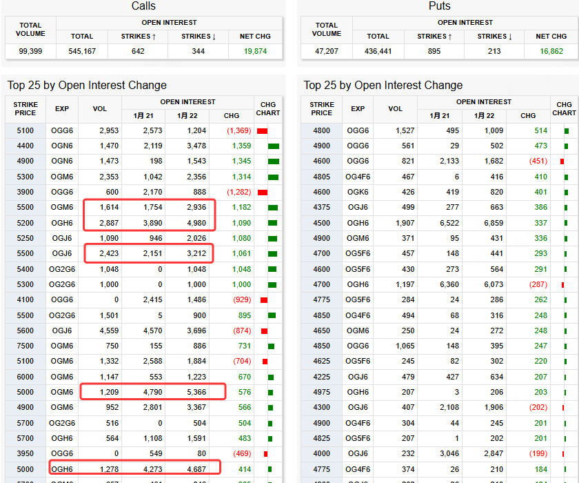
Task: Click Puts change value (287)
Action: click(x=538, y=284)
